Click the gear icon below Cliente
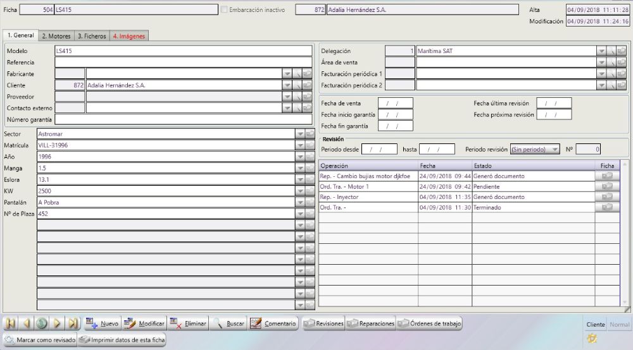This screenshot has width=633, height=350. click(592, 339)
